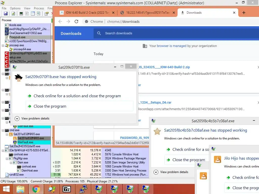Screen dimensions: 259x194
Task: Close the IDM 6.40 Build 2 Crack tab
Action: (x=113, y=13)
